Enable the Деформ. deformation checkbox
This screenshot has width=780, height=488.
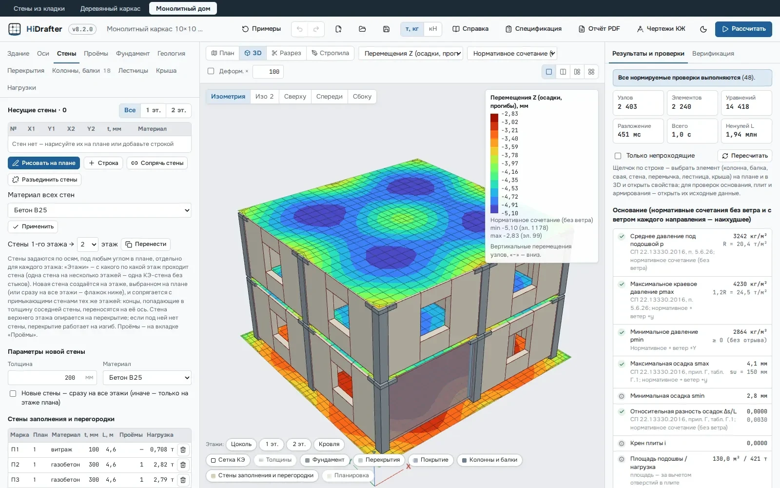click(x=211, y=71)
